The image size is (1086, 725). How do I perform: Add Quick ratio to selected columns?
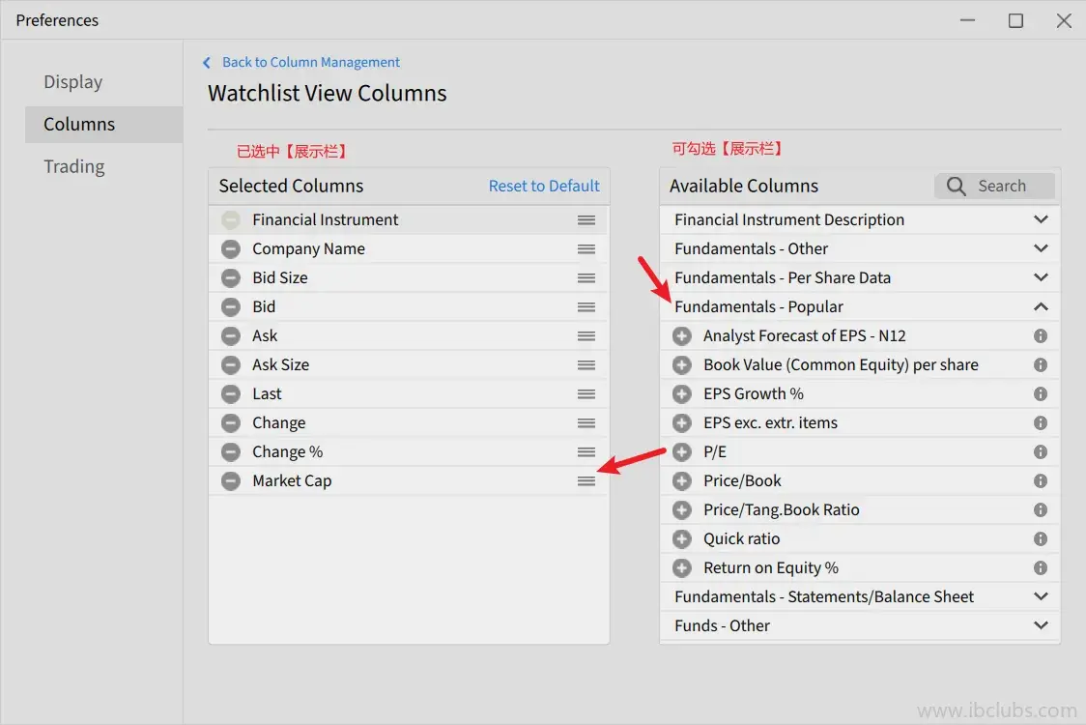pos(682,539)
